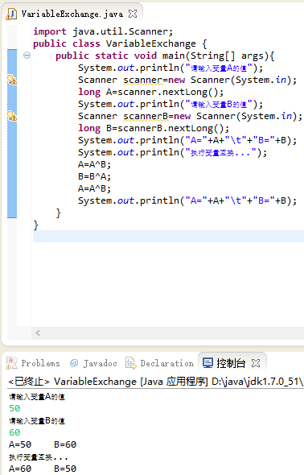
Task: Click the Java file icon on VariableExchange.java tab
Action: click(x=11, y=14)
